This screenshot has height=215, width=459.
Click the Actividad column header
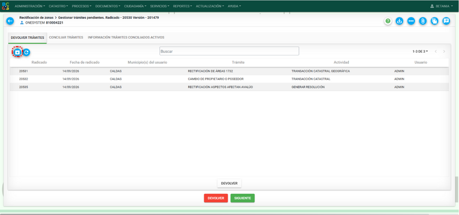[341, 62]
